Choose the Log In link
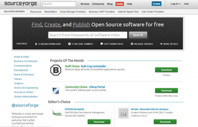 tap(174, 4)
